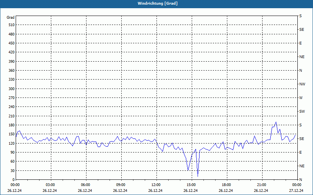Click the NW compass label on the right axis
This screenshot has height=195, width=313.
click(302, 84)
